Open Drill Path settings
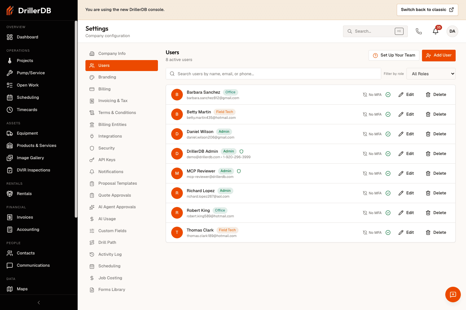This screenshot has height=310, width=466. click(122, 243)
